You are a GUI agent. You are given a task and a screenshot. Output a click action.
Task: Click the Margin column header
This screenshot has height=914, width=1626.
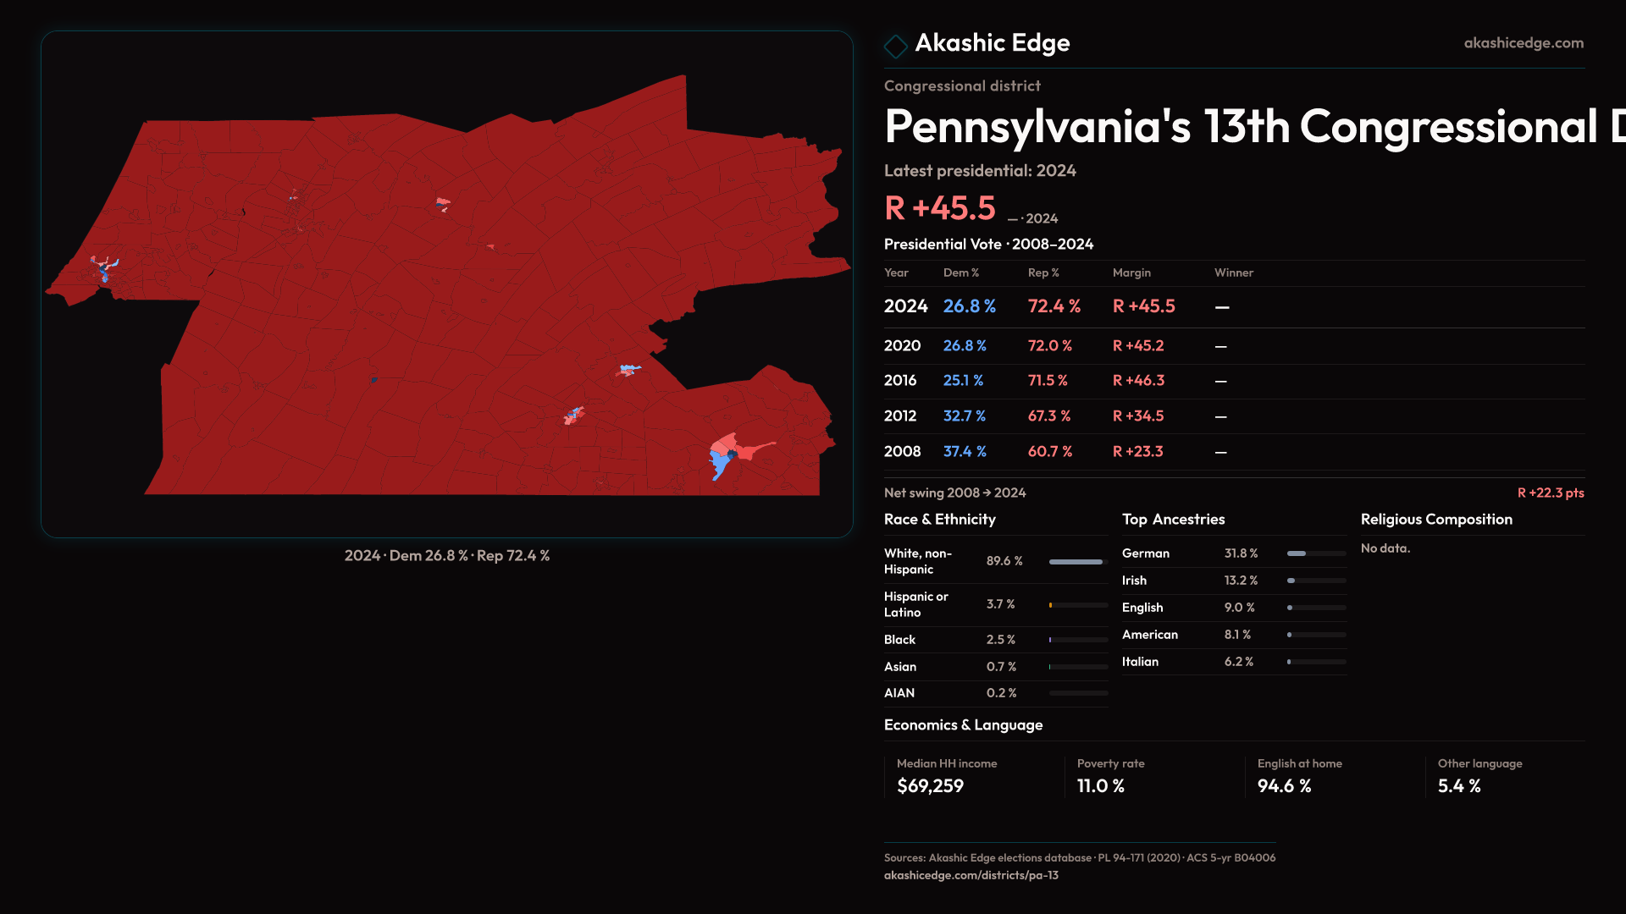1131,273
